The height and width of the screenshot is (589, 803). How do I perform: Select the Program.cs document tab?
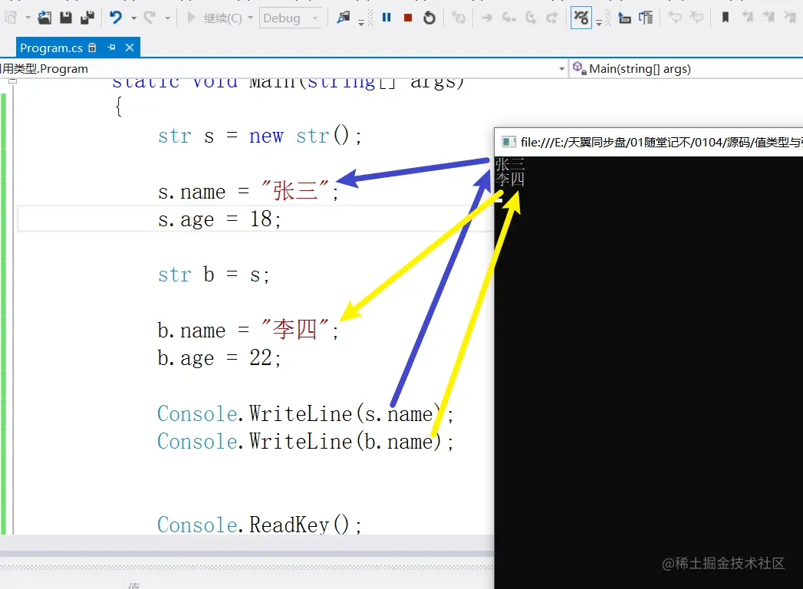click(51, 48)
